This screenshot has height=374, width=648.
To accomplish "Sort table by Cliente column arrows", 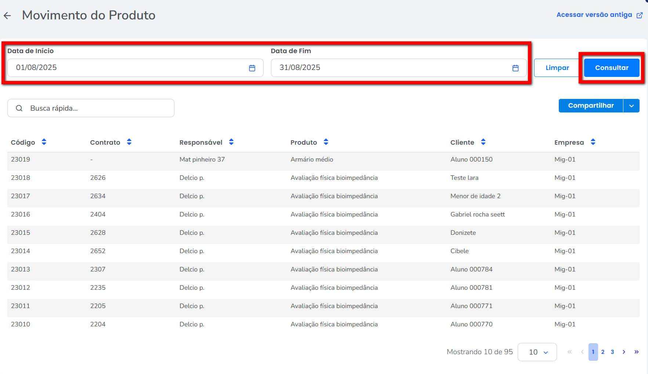I will pyautogui.click(x=483, y=142).
